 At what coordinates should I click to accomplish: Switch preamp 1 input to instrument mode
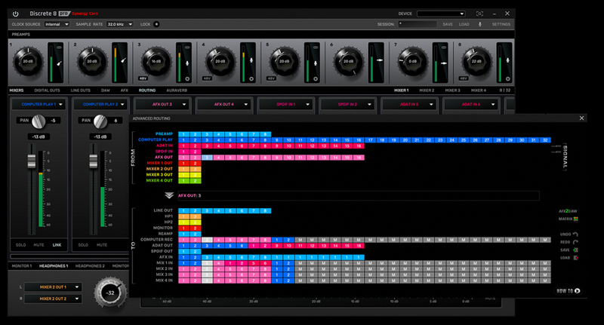pos(60,63)
